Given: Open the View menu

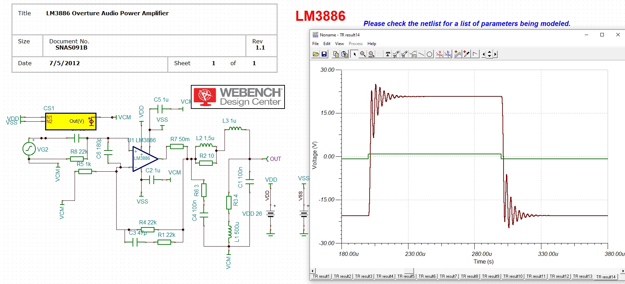Looking at the screenshot, I should [x=339, y=44].
